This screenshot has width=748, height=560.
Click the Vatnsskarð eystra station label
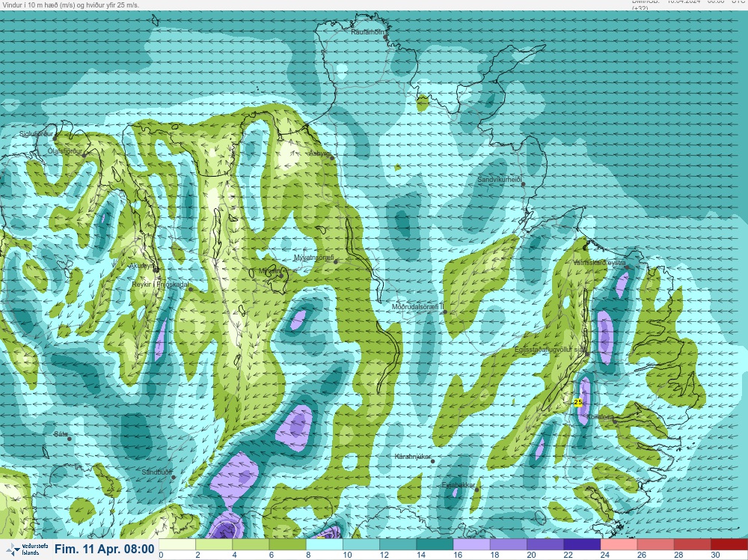(x=599, y=263)
